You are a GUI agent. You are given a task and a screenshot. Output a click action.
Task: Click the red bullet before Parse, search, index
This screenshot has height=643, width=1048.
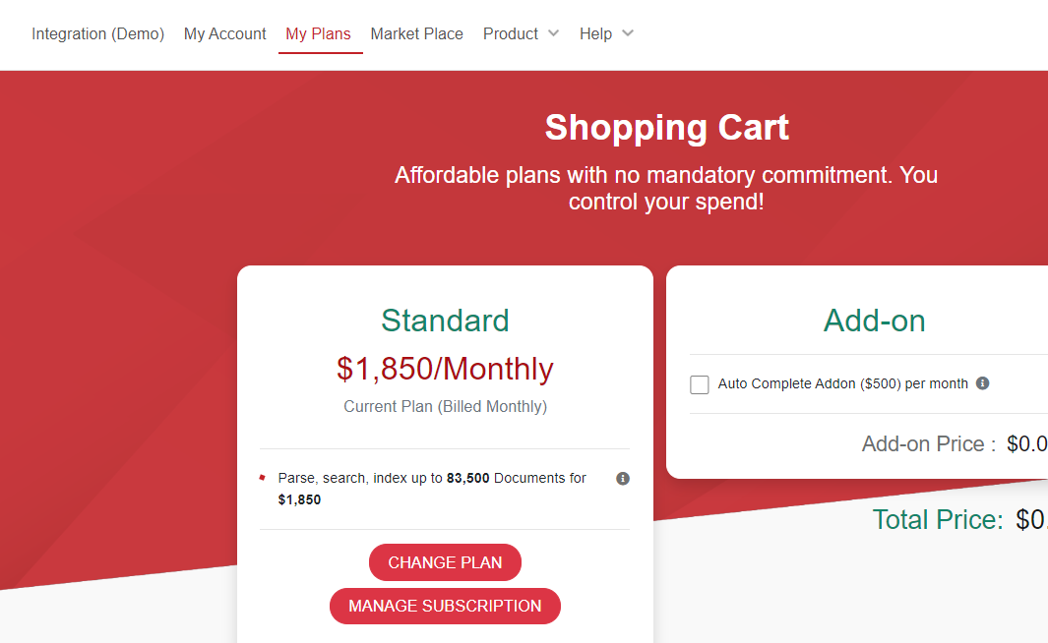click(263, 478)
